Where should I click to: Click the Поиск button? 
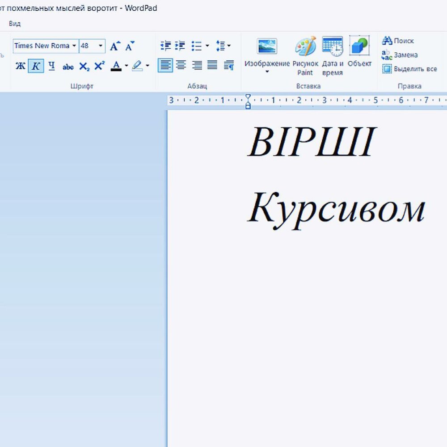pos(398,41)
